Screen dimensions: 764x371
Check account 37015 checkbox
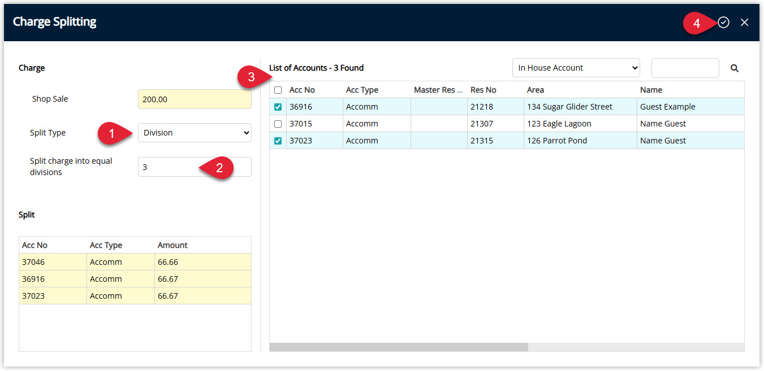tap(278, 124)
